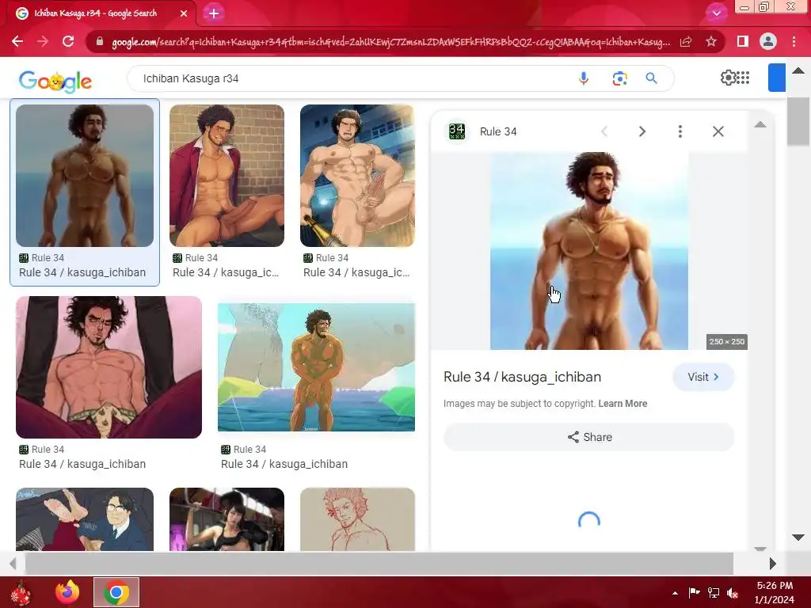This screenshot has height=608, width=811.
Task: Open the tab search dropdown arrow
Action: point(716,13)
